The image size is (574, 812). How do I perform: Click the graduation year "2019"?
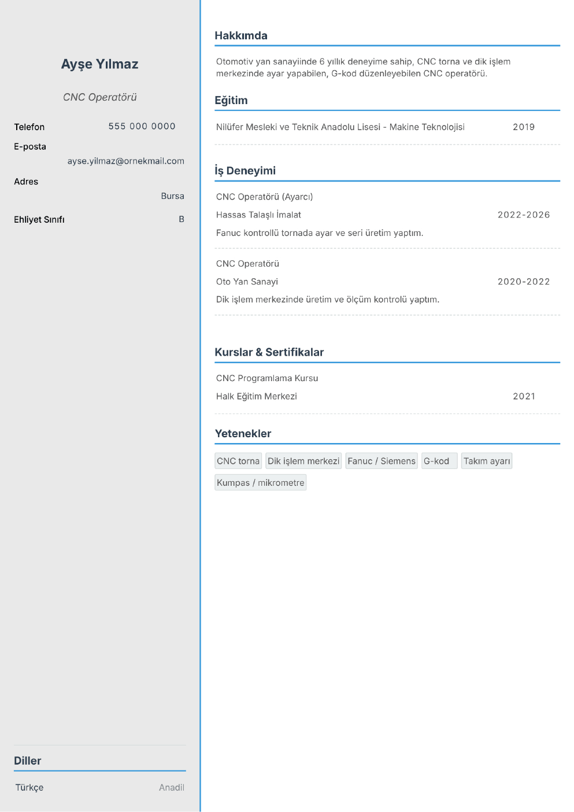point(524,127)
